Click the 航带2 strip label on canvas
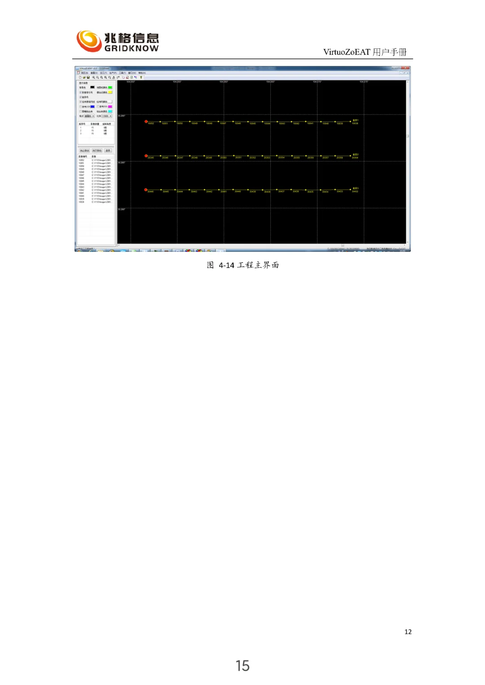Screen dimensions: 485x685 tap(356, 154)
